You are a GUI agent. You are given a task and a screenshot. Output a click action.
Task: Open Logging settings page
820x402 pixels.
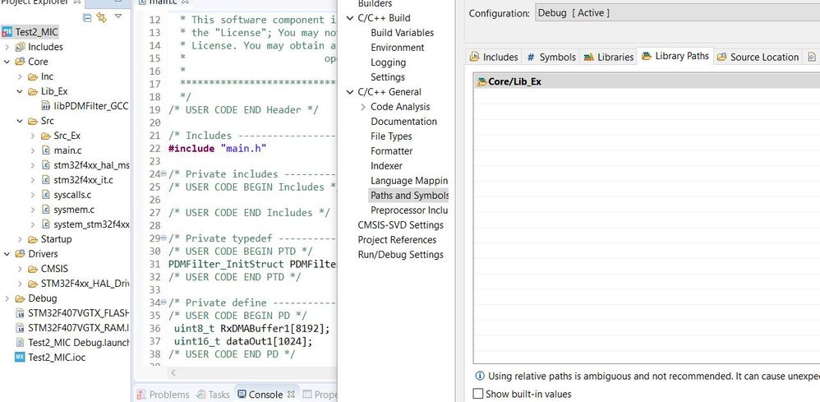(x=388, y=62)
